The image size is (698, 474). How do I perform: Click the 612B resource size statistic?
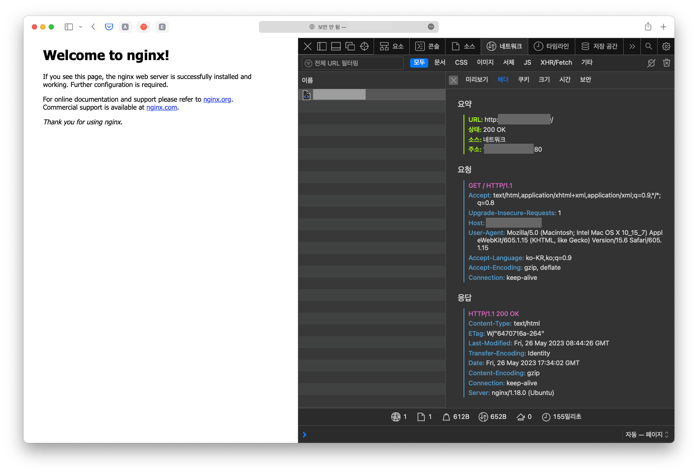(456, 417)
